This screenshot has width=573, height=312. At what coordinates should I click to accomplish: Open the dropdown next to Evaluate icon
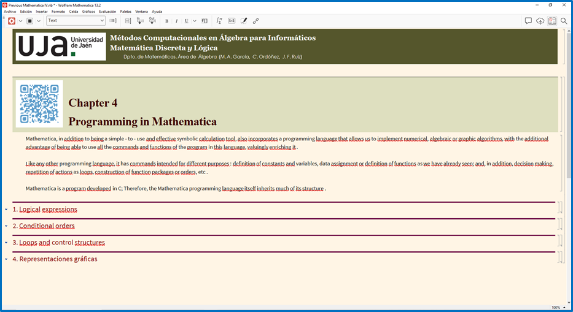click(20, 21)
